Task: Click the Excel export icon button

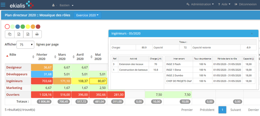Action: coord(19,34)
